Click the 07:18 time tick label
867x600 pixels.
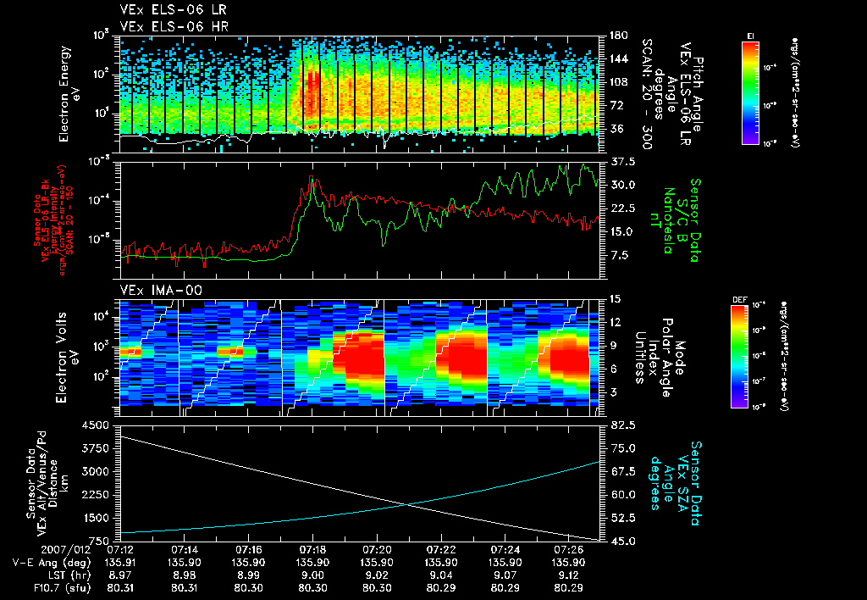click(312, 551)
